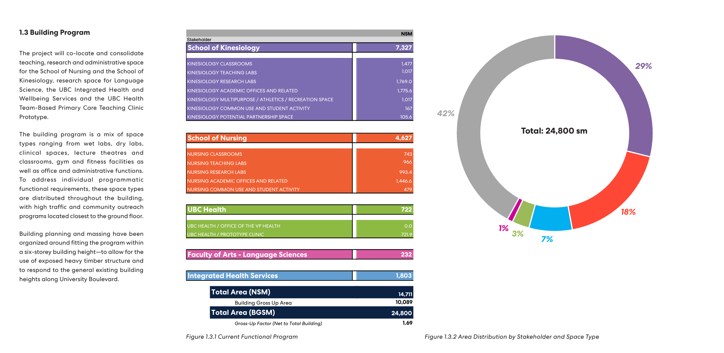This screenshot has width=724, height=353.
Task: Select the value 993.4 in the table
Action: (x=406, y=172)
